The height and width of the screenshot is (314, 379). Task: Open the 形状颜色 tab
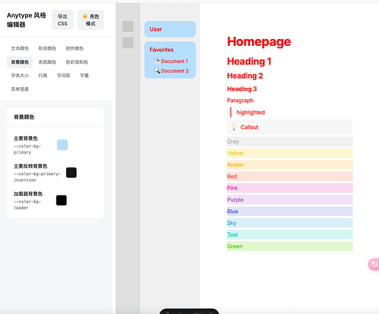[47, 48]
